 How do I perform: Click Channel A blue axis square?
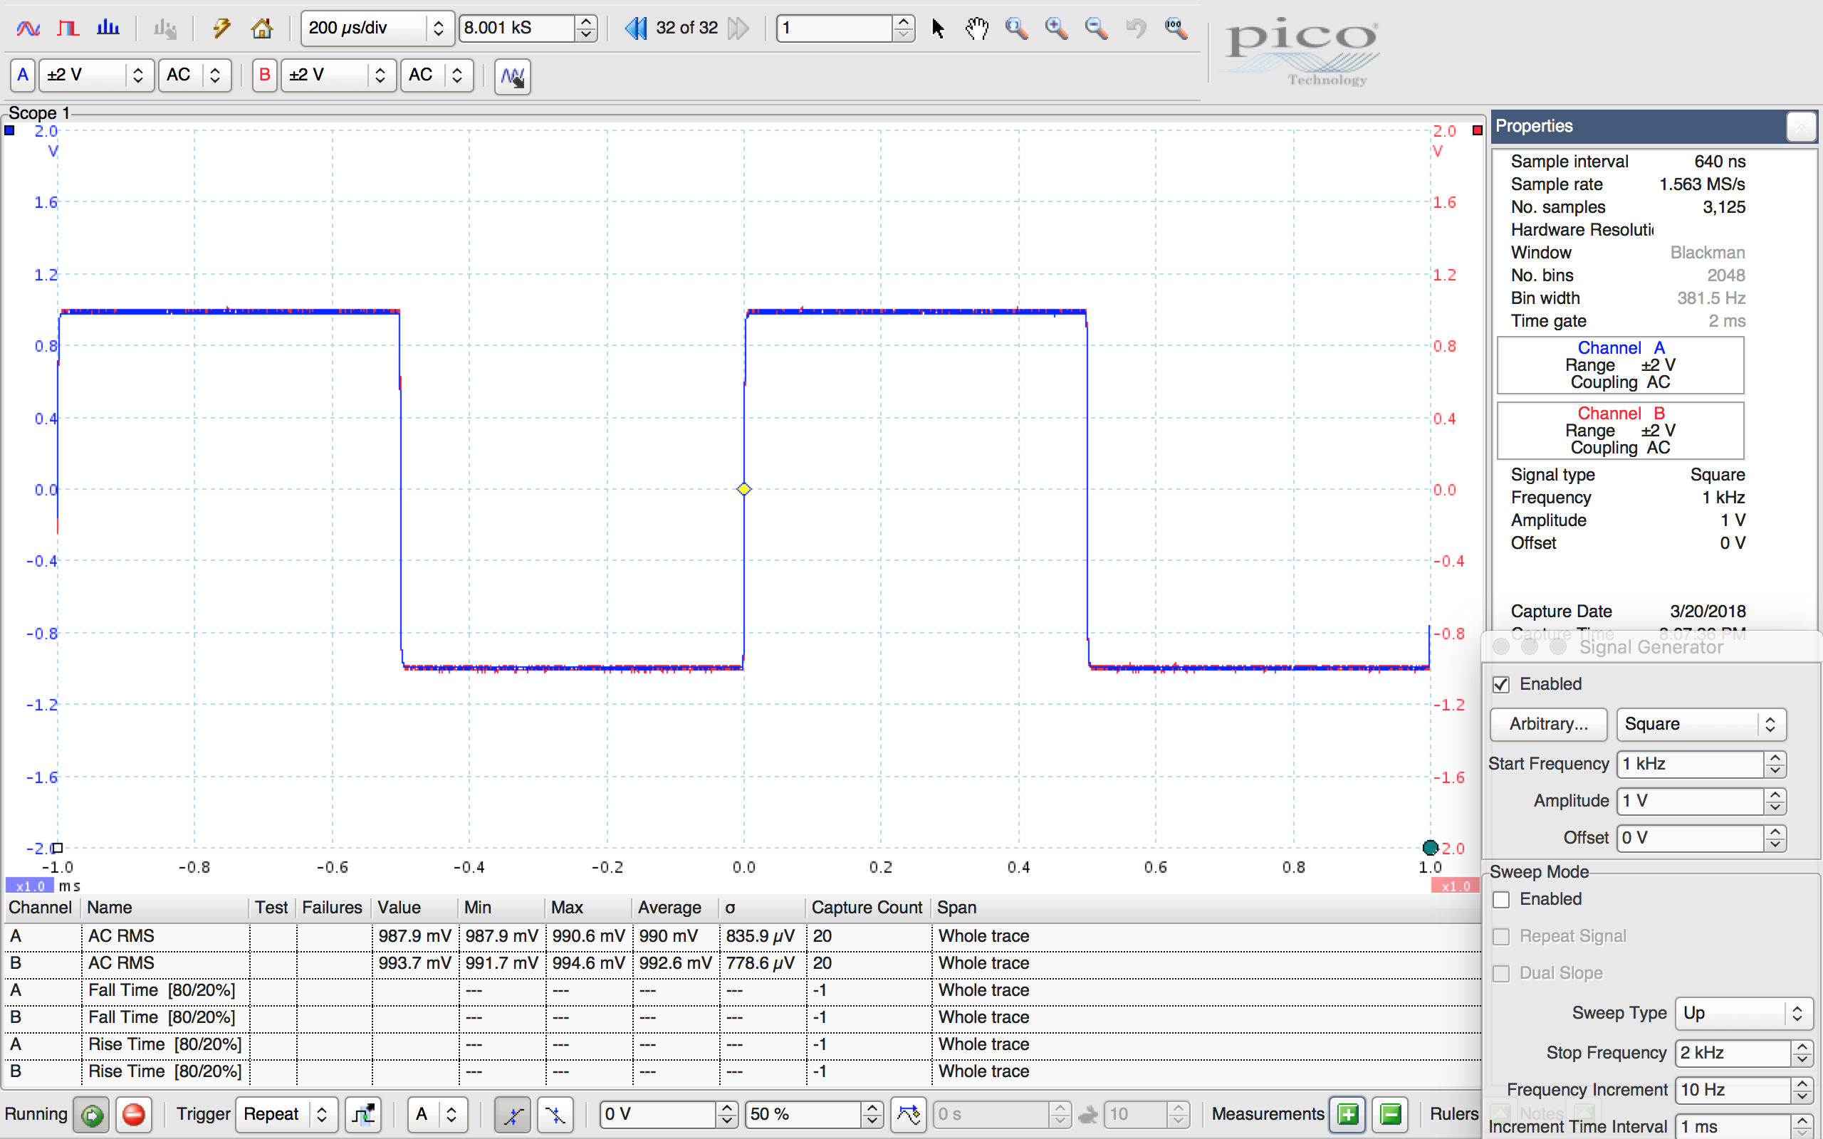[x=10, y=130]
